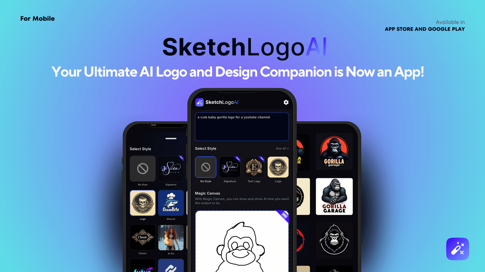Expand the See all styles option
This screenshot has height=272, width=485.
[x=282, y=148]
